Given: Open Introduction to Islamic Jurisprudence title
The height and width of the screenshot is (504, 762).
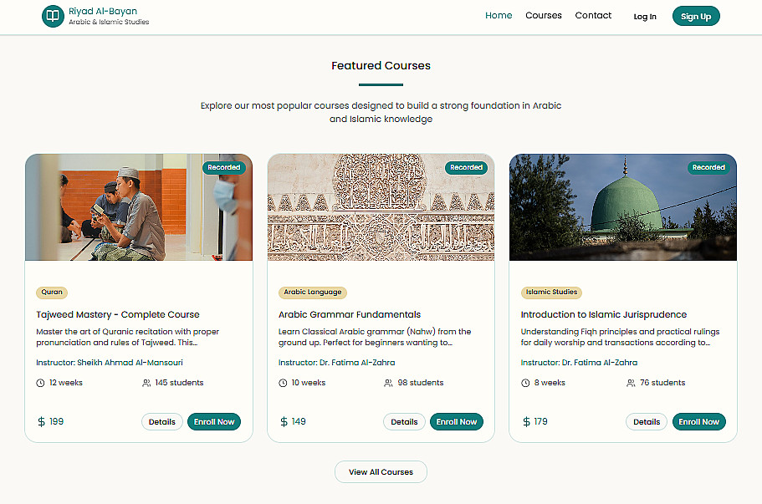Looking at the screenshot, I should (604, 314).
